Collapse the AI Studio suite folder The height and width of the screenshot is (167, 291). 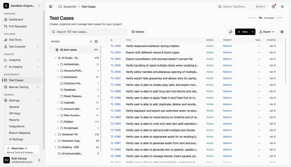pyautogui.click(x=56, y=58)
